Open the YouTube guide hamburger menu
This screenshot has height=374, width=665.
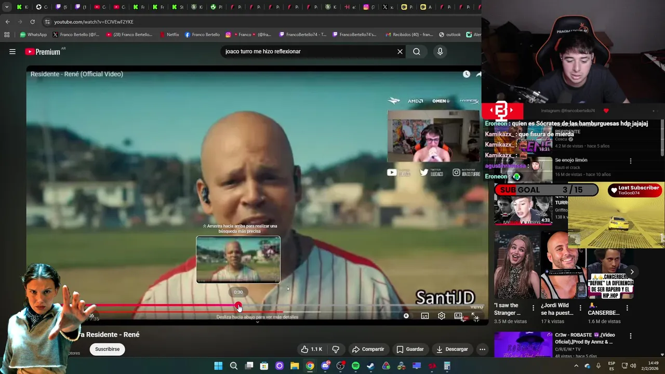[x=12, y=51]
